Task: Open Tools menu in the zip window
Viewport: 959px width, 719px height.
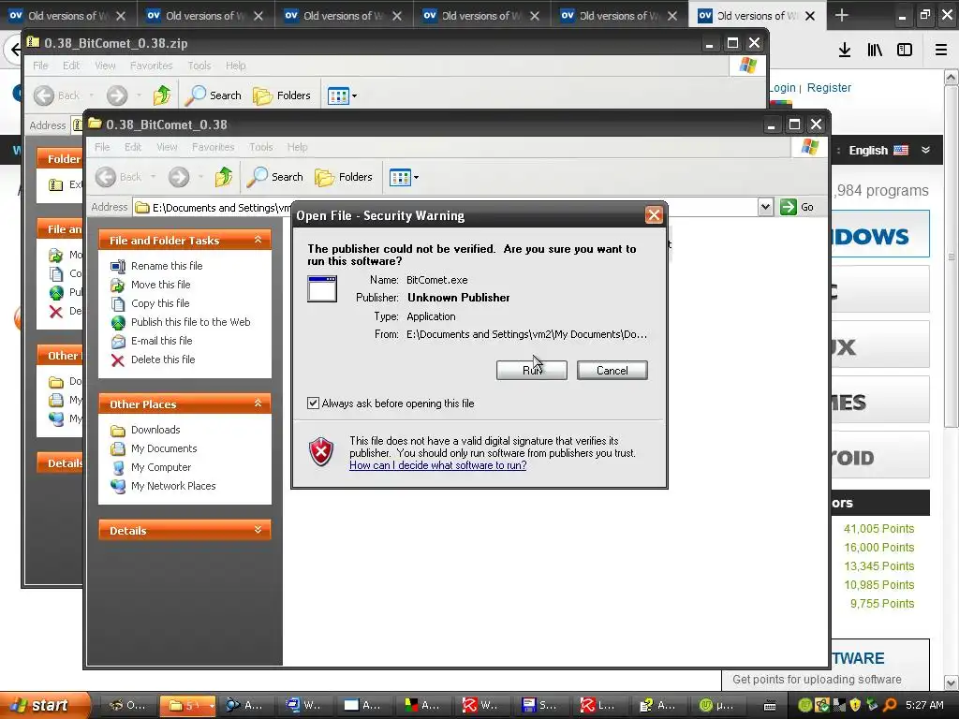Action: (x=199, y=66)
